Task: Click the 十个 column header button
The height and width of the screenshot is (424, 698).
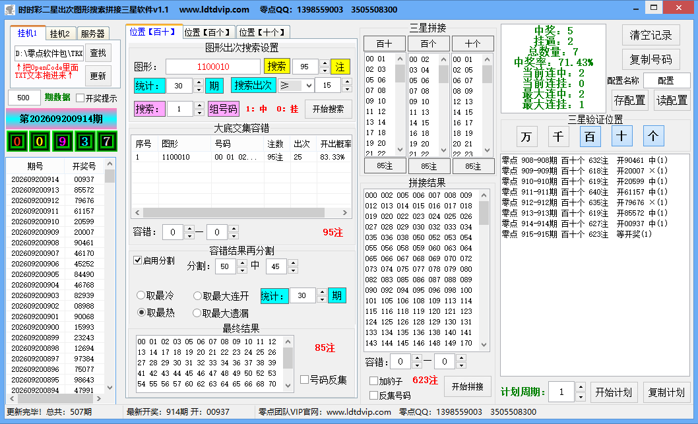Action: coord(473,44)
